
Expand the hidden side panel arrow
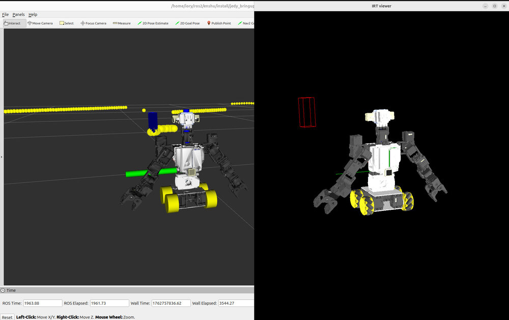tap(2, 156)
